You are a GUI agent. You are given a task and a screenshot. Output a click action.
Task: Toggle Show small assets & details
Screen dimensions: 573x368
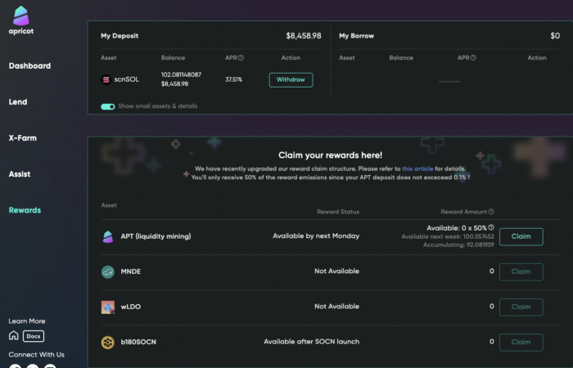click(x=107, y=106)
